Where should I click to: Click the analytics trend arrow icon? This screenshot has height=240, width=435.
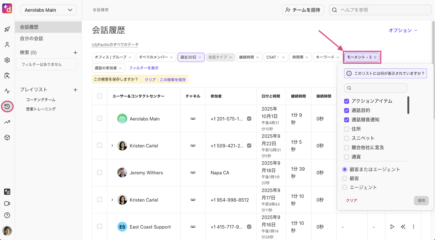(x=7, y=122)
